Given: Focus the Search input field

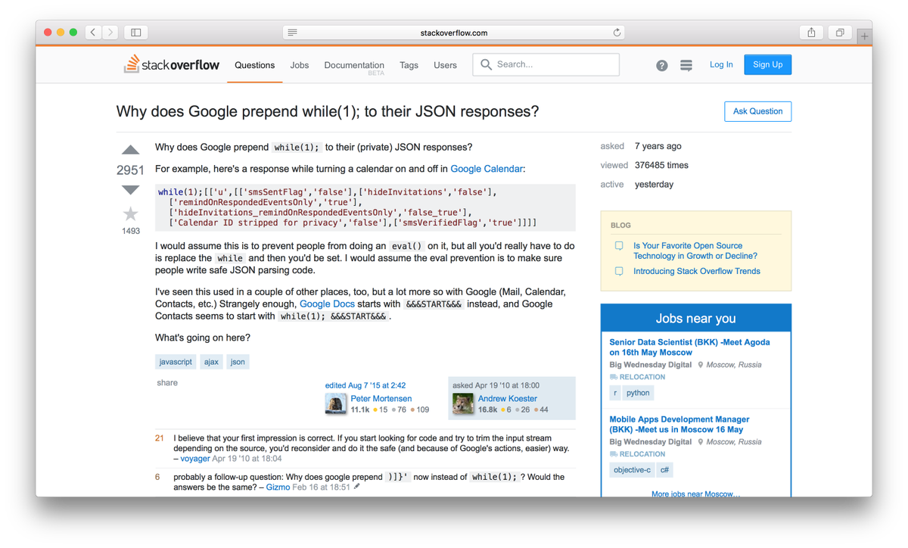Looking at the screenshot, I should click(x=546, y=64).
